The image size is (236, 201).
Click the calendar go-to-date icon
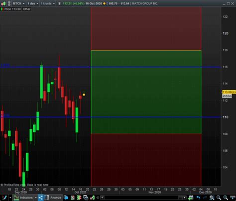(x=191, y=198)
